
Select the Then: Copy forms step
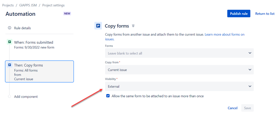click(39, 71)
